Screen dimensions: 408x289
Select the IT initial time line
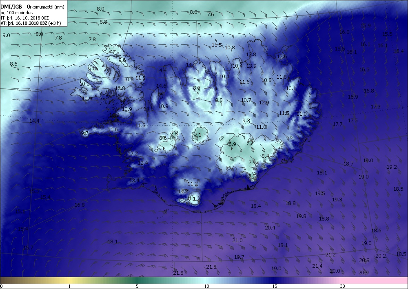pyautogui.click(x=25, y=18)
